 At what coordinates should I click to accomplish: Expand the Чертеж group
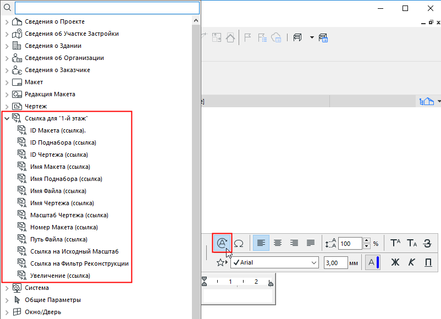click(7, 106)
